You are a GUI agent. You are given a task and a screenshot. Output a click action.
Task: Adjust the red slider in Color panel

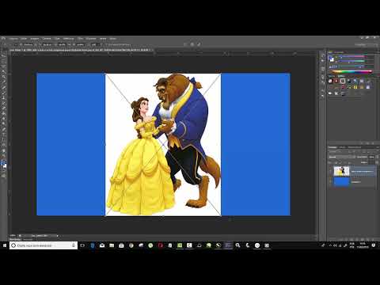click(x=351, y=56)
